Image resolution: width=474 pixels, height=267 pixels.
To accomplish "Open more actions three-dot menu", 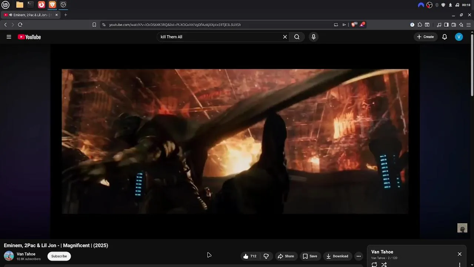I will 358,256.
